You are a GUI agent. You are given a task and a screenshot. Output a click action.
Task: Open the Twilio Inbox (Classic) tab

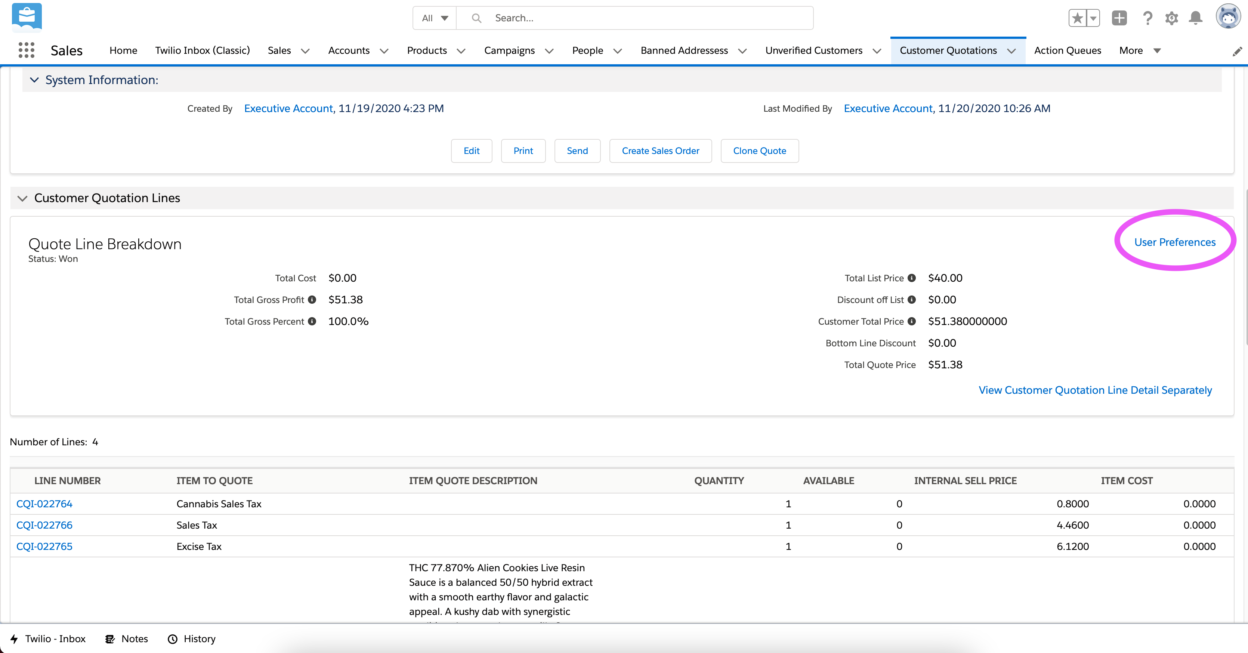click(203, 50)
